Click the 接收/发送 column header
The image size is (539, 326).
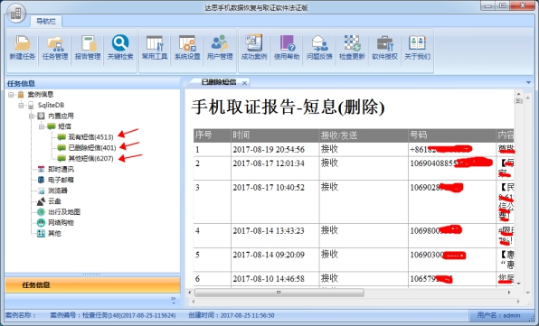364,135
